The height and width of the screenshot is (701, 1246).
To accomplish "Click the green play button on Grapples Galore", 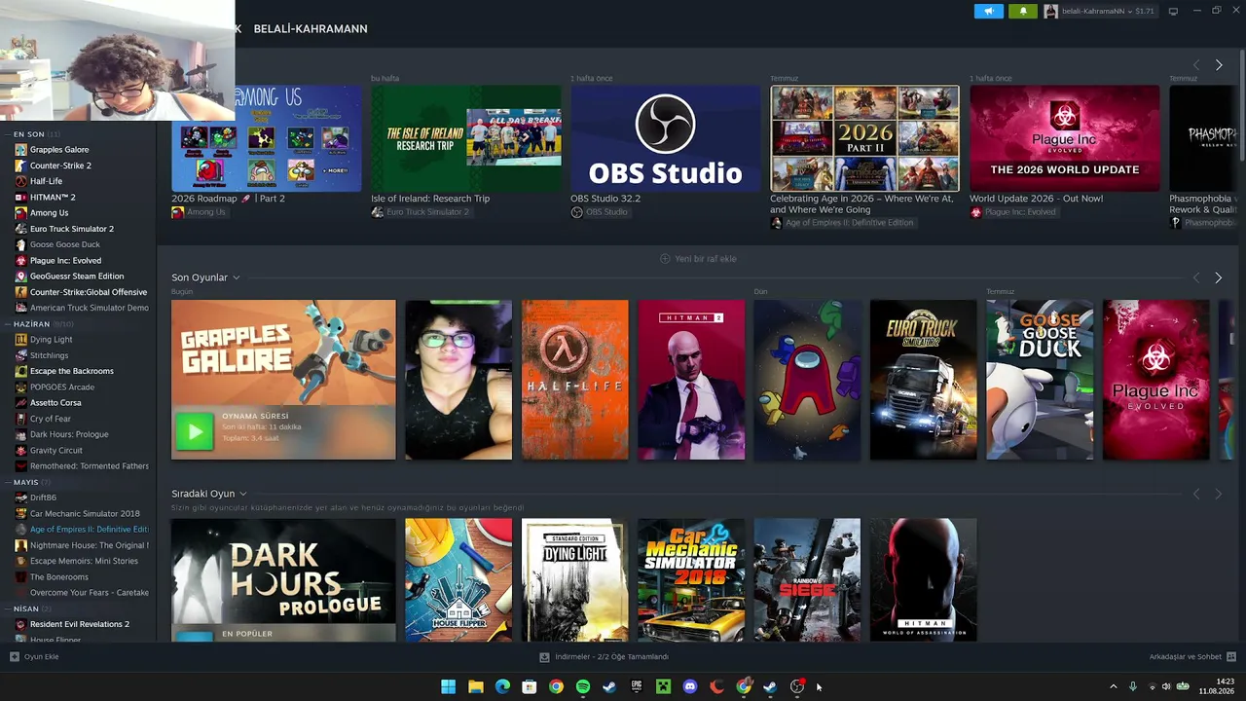I will point(194,430).
